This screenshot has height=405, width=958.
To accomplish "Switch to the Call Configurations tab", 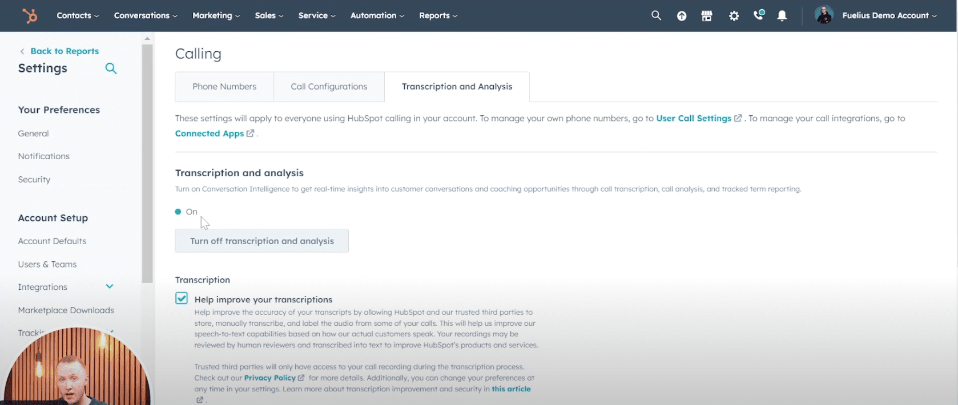I will tap(329, 87).
